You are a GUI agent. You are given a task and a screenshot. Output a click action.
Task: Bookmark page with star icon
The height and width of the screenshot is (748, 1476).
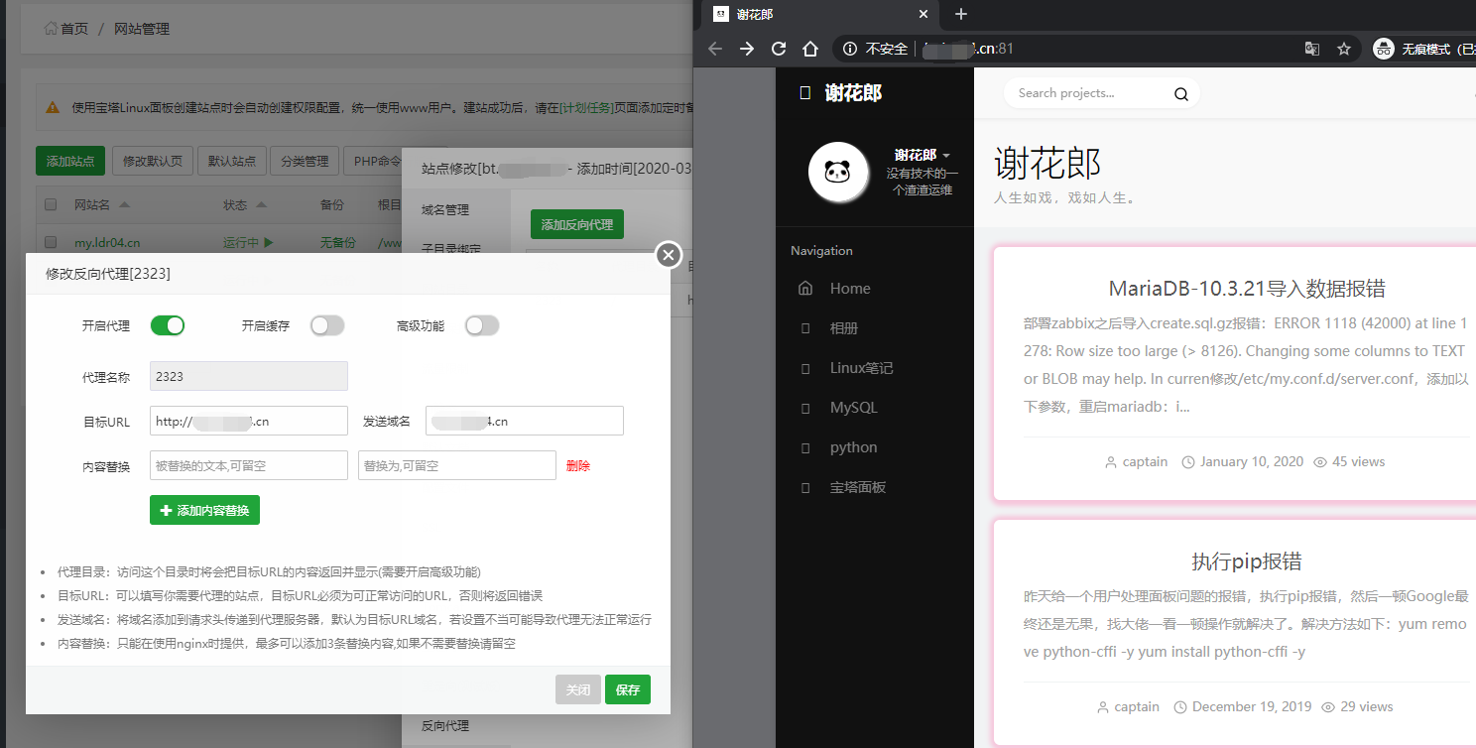click(1344, 49)
